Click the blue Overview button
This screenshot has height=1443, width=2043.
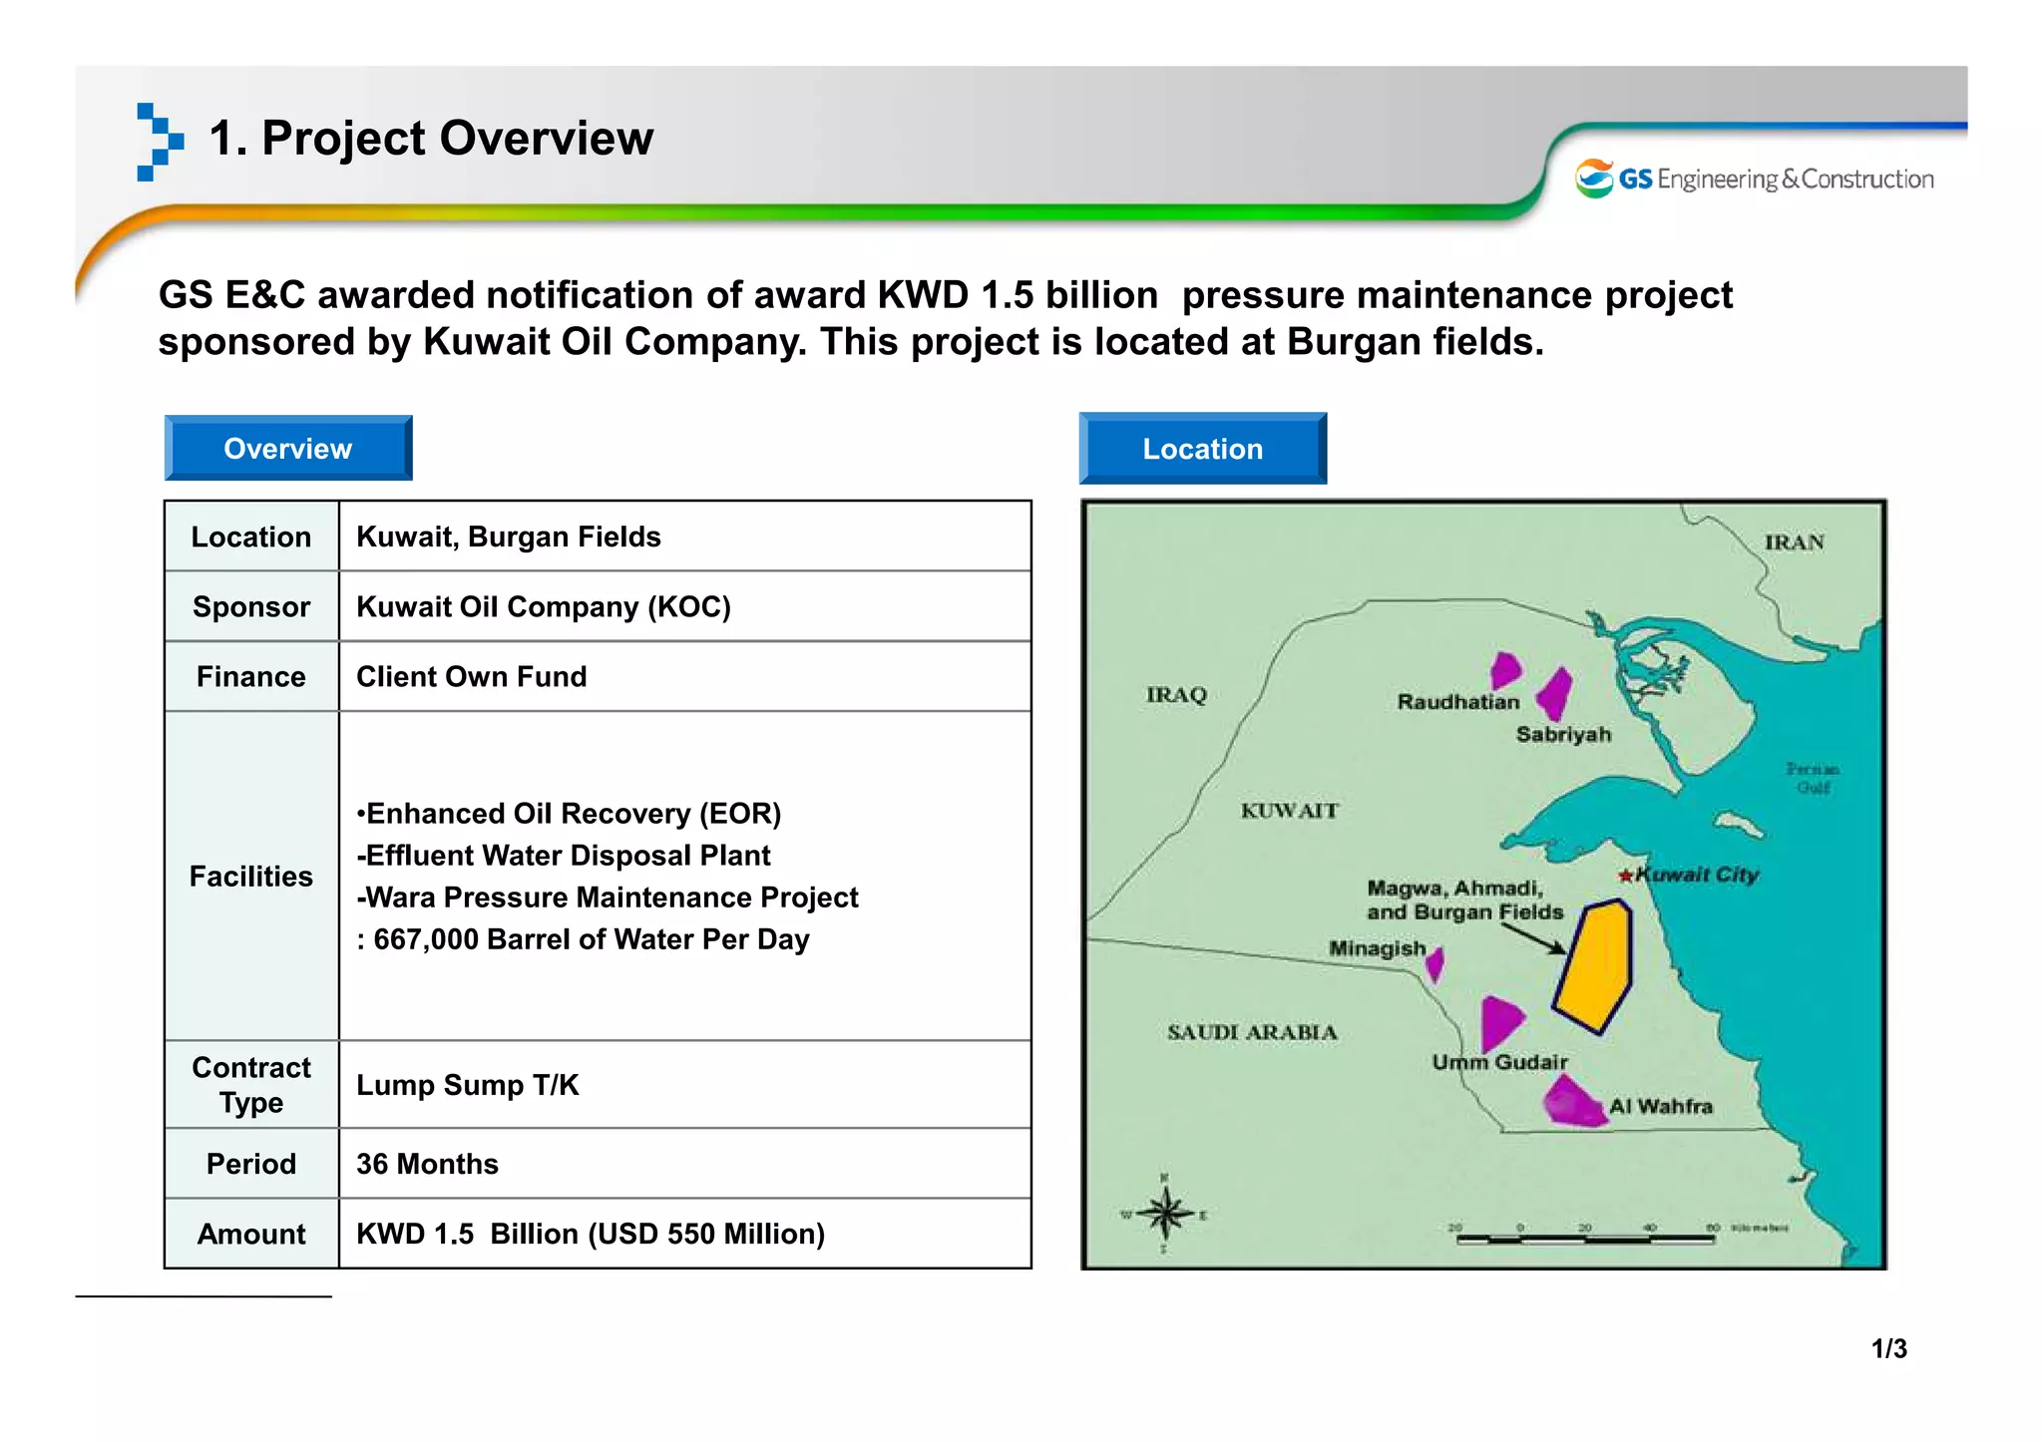(x=288, y=449)
